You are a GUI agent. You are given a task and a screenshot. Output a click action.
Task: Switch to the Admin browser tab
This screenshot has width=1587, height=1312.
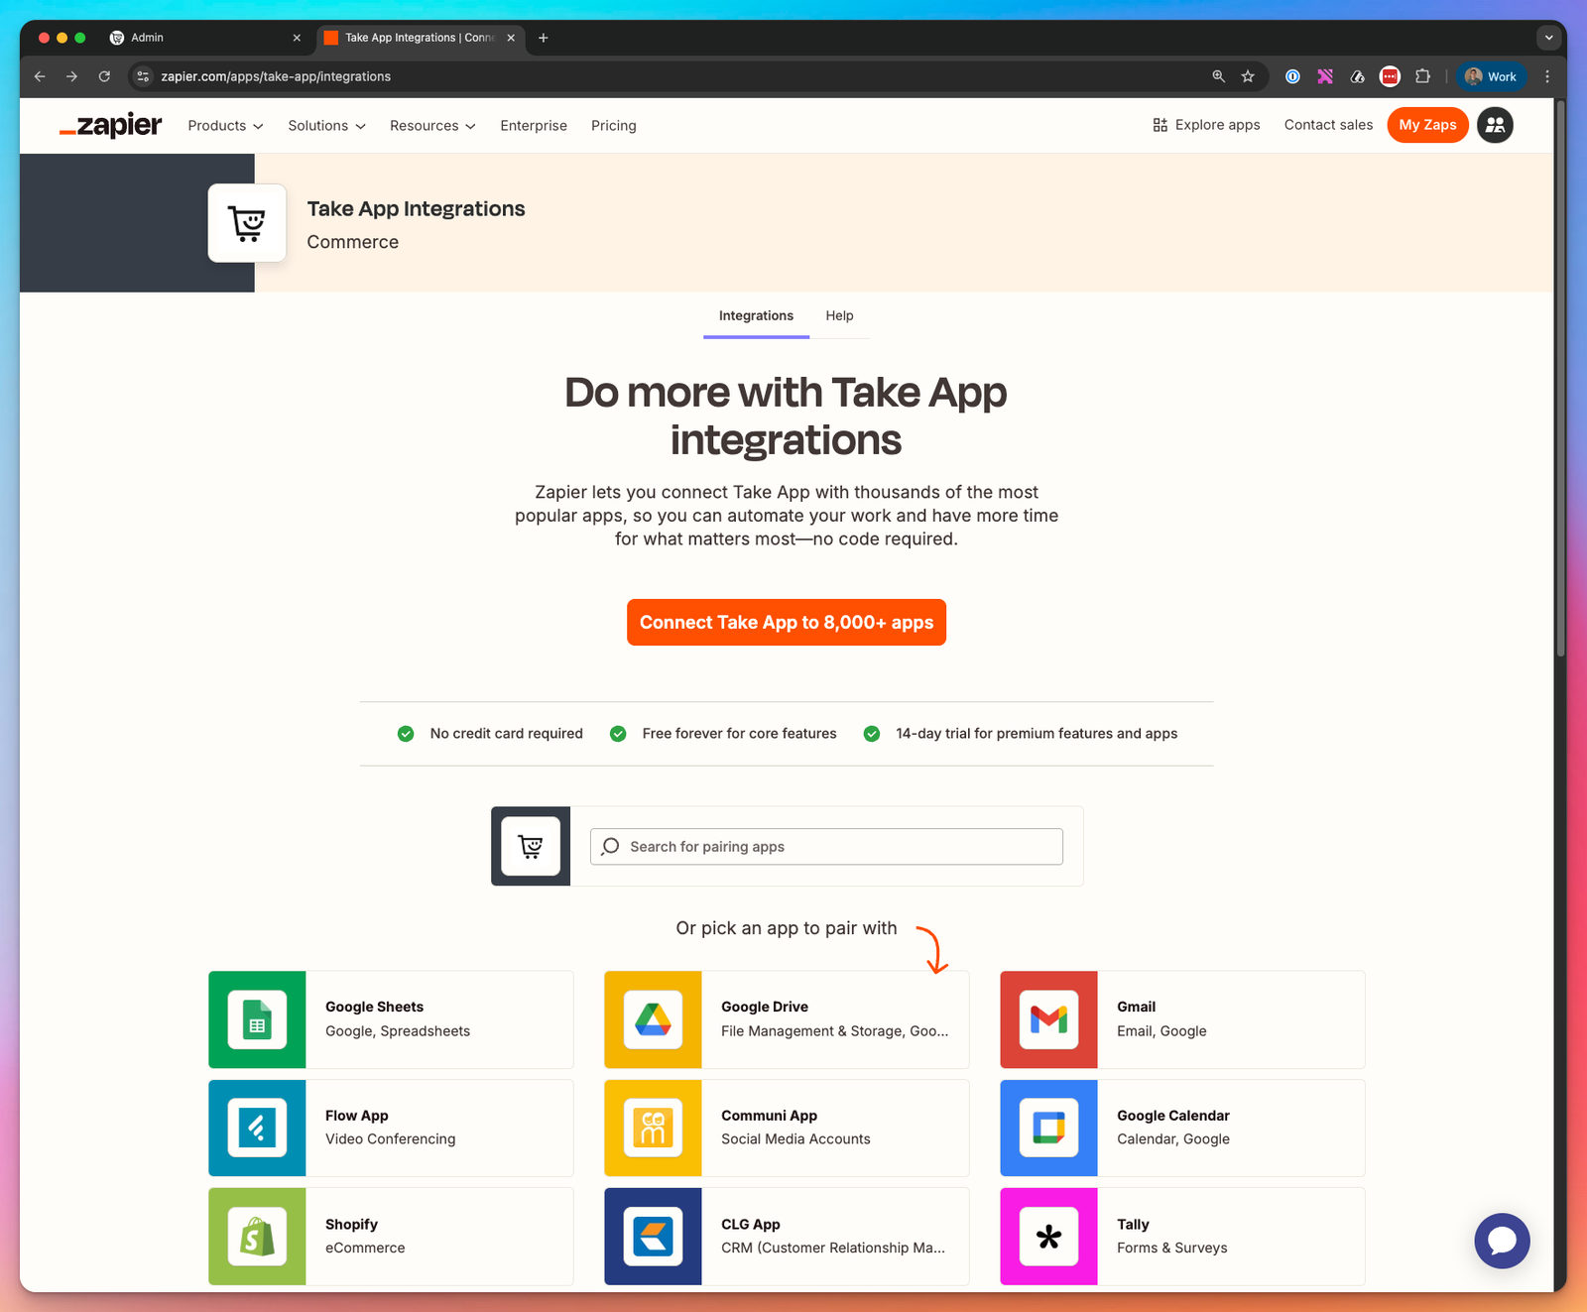(205, 38)
